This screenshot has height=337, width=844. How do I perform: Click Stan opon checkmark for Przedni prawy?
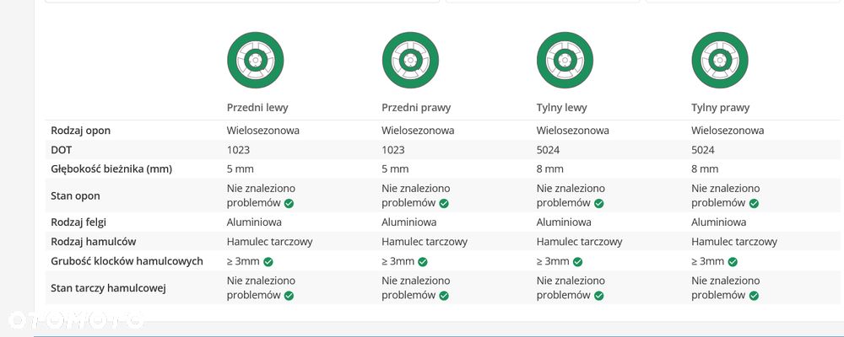(x=444, y=203)
